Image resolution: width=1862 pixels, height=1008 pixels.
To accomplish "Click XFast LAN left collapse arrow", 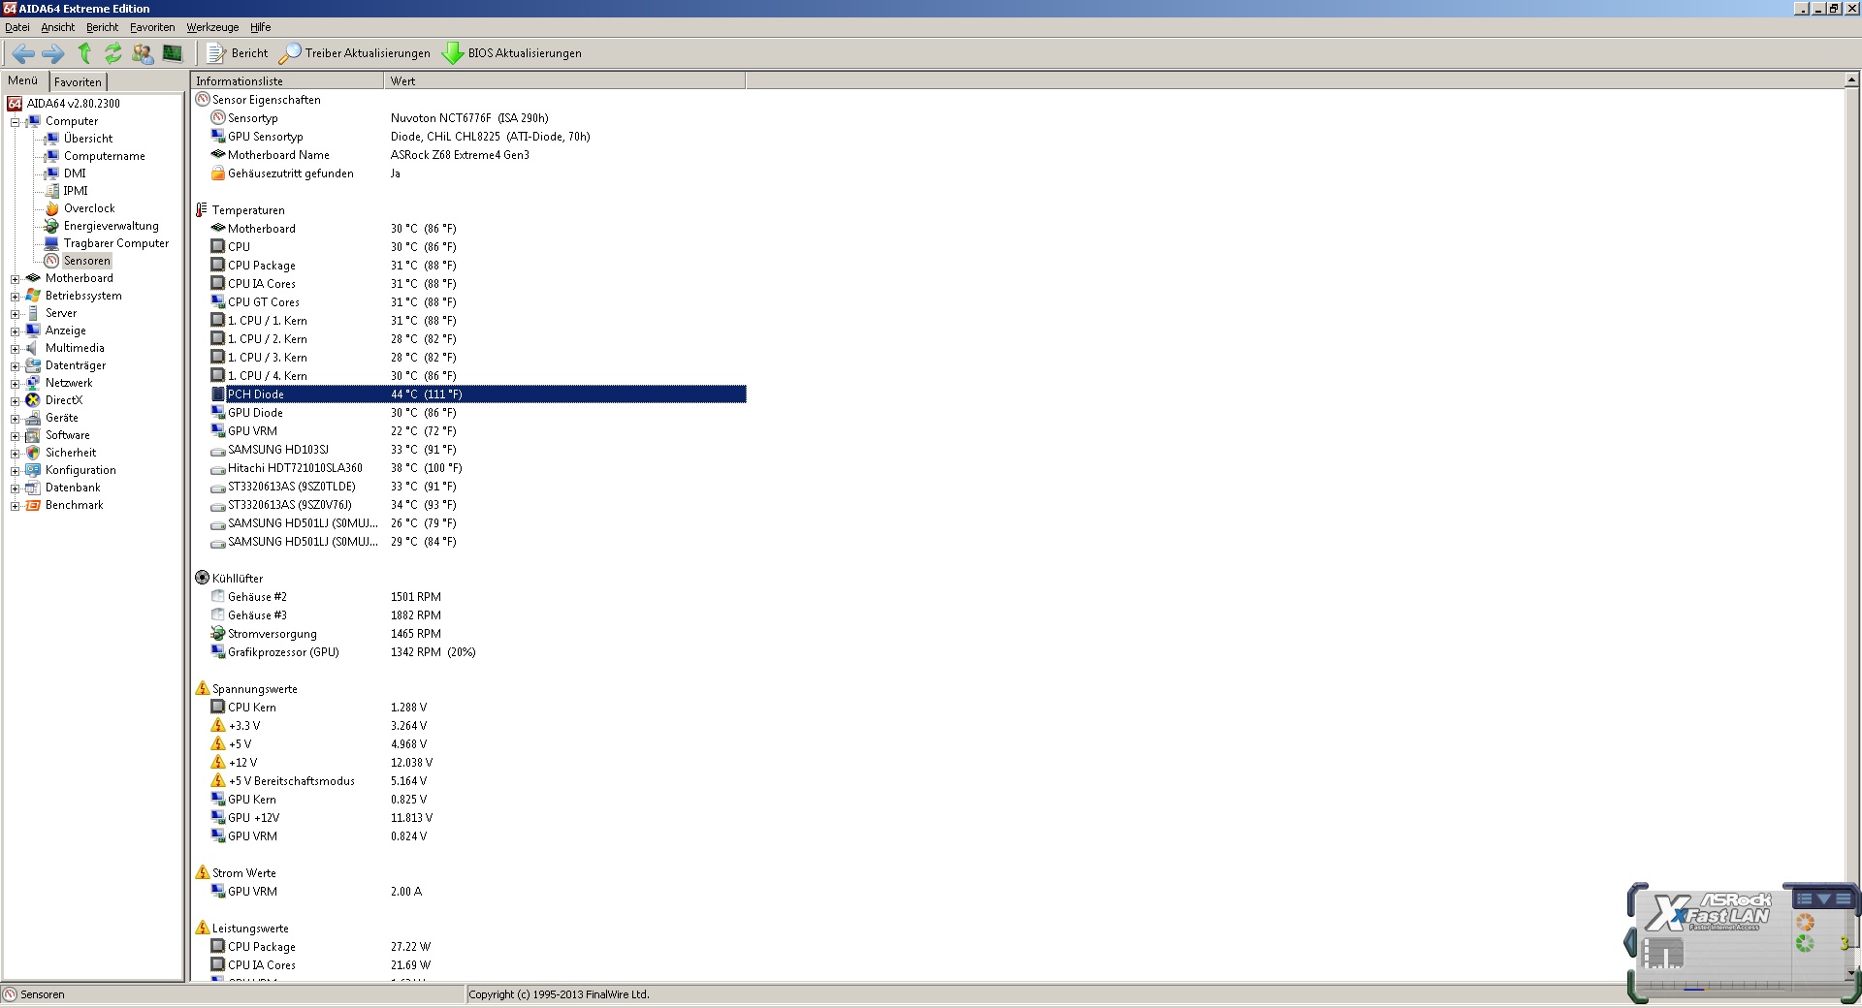I will coord(1629,942).
